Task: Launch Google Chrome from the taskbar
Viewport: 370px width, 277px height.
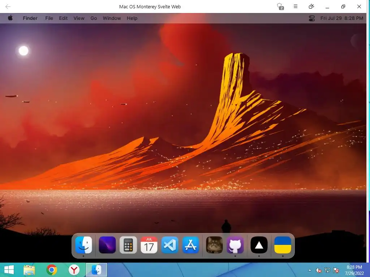Action: pos(51,270)
